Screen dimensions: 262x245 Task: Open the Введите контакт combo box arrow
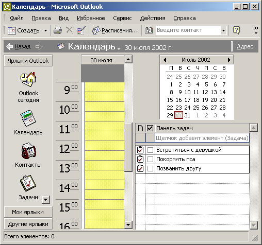coord(223,30)
